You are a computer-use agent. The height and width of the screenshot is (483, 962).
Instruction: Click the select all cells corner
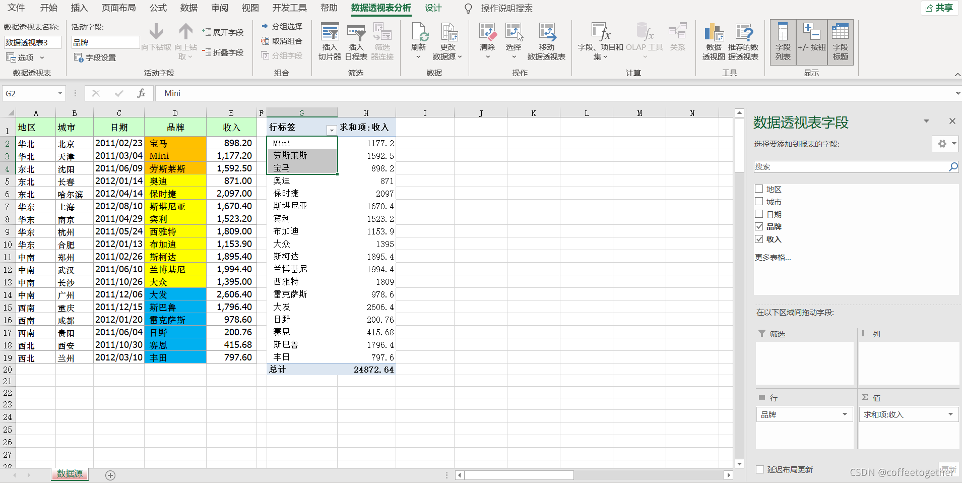pyautogui.click(x=9, y=113)
